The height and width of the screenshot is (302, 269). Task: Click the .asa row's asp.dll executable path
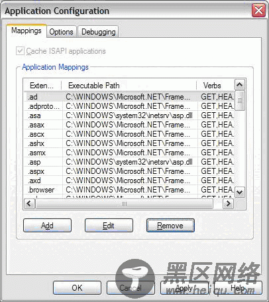click(129, 115)
